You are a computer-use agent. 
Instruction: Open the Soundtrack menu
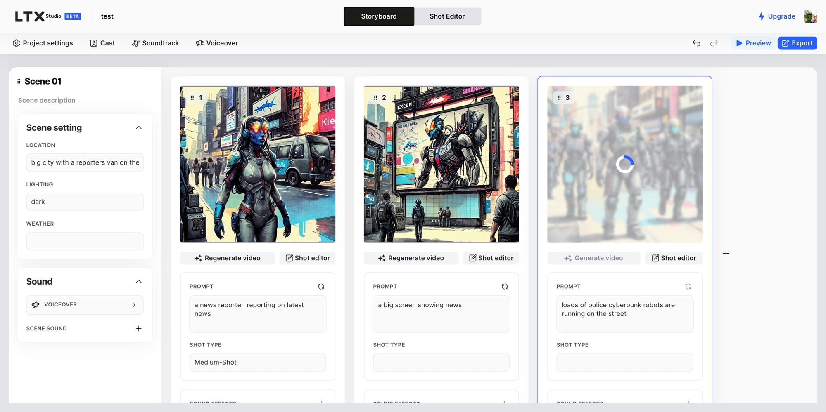pos(155,43)
